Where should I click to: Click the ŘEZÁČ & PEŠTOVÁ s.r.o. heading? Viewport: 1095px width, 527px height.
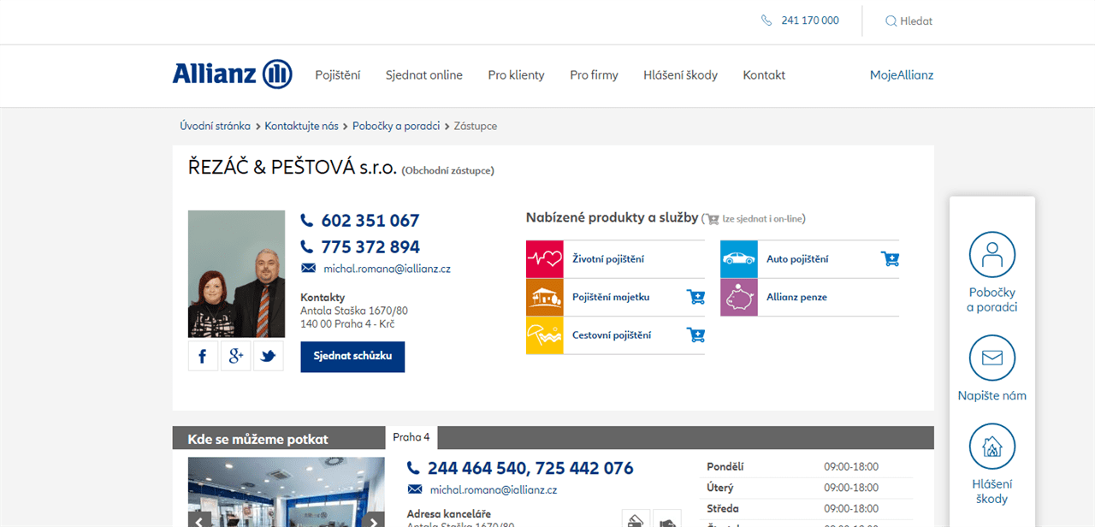click(x=293, y=168)
